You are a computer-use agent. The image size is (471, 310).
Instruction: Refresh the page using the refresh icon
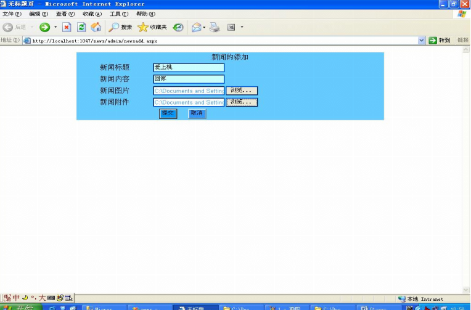tap(81, 27)
